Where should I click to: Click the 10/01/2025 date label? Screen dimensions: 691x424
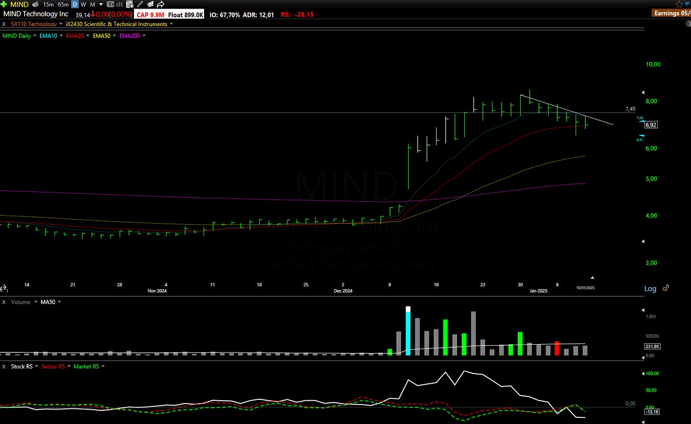click(585, 288)
